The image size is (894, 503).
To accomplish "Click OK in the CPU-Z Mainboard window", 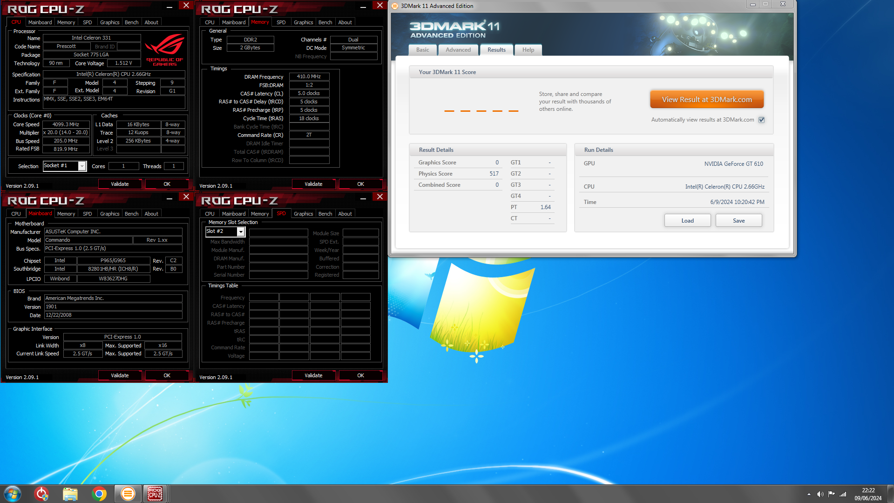I will pos(167,375).
